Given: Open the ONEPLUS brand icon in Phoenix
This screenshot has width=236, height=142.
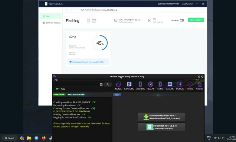Looking at the screenshot, I should click(140, 86).
